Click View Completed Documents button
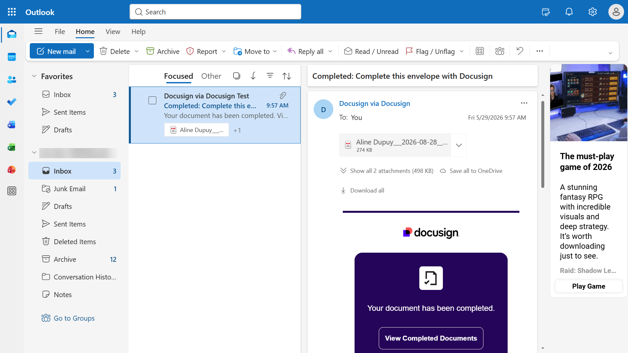Screen dimensions: 628x353 pos(431,338)
